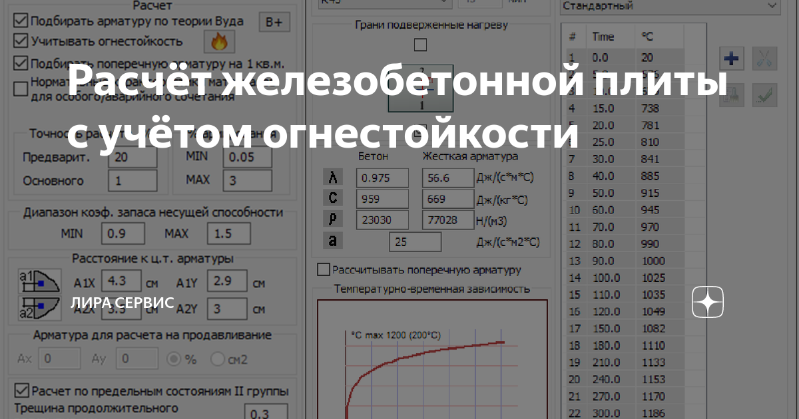799x419 pixels.
Task: Click the reinforcement MIN field showing 0.05
Action: point(248,158)
